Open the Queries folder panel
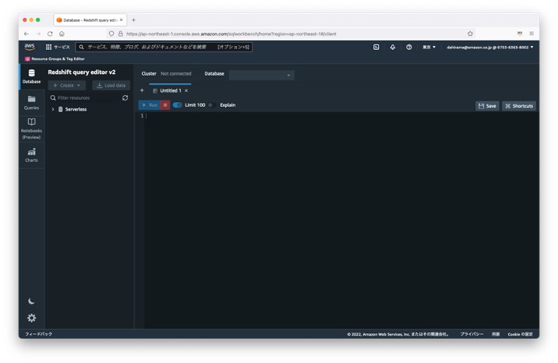This screenshot has height=363, width=558. (31, 103)
